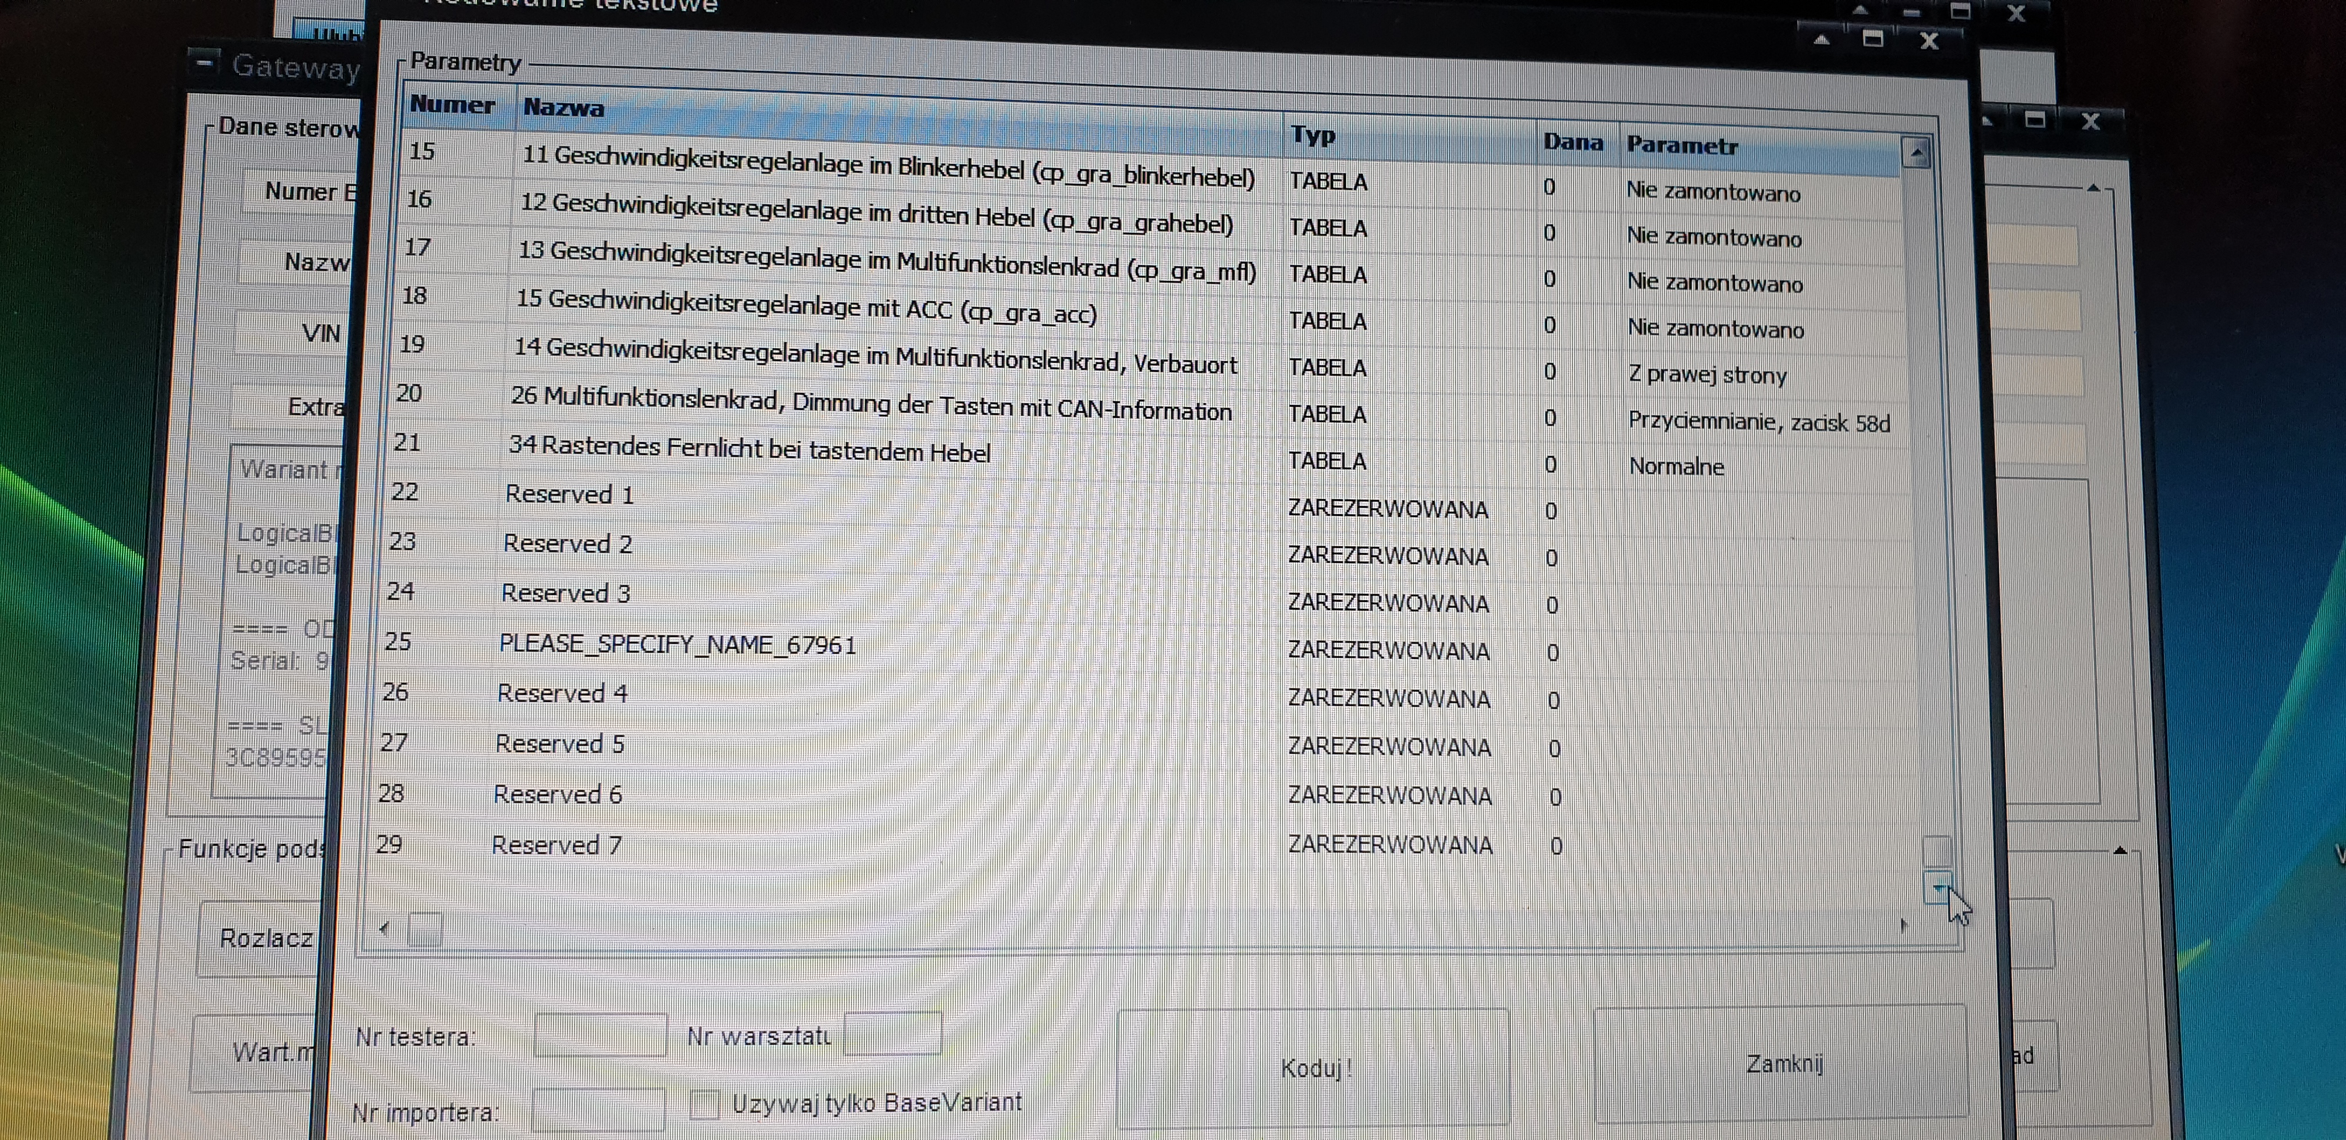This screenshot has width=2346, height=1140.
Task: Click the Z prawej strony parameter cell
Action: pyautogui.click(x=1708, y=375)
